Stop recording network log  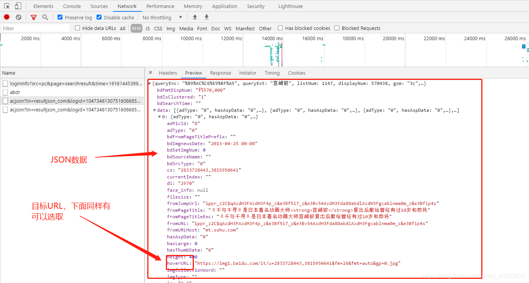coord(7,17)
